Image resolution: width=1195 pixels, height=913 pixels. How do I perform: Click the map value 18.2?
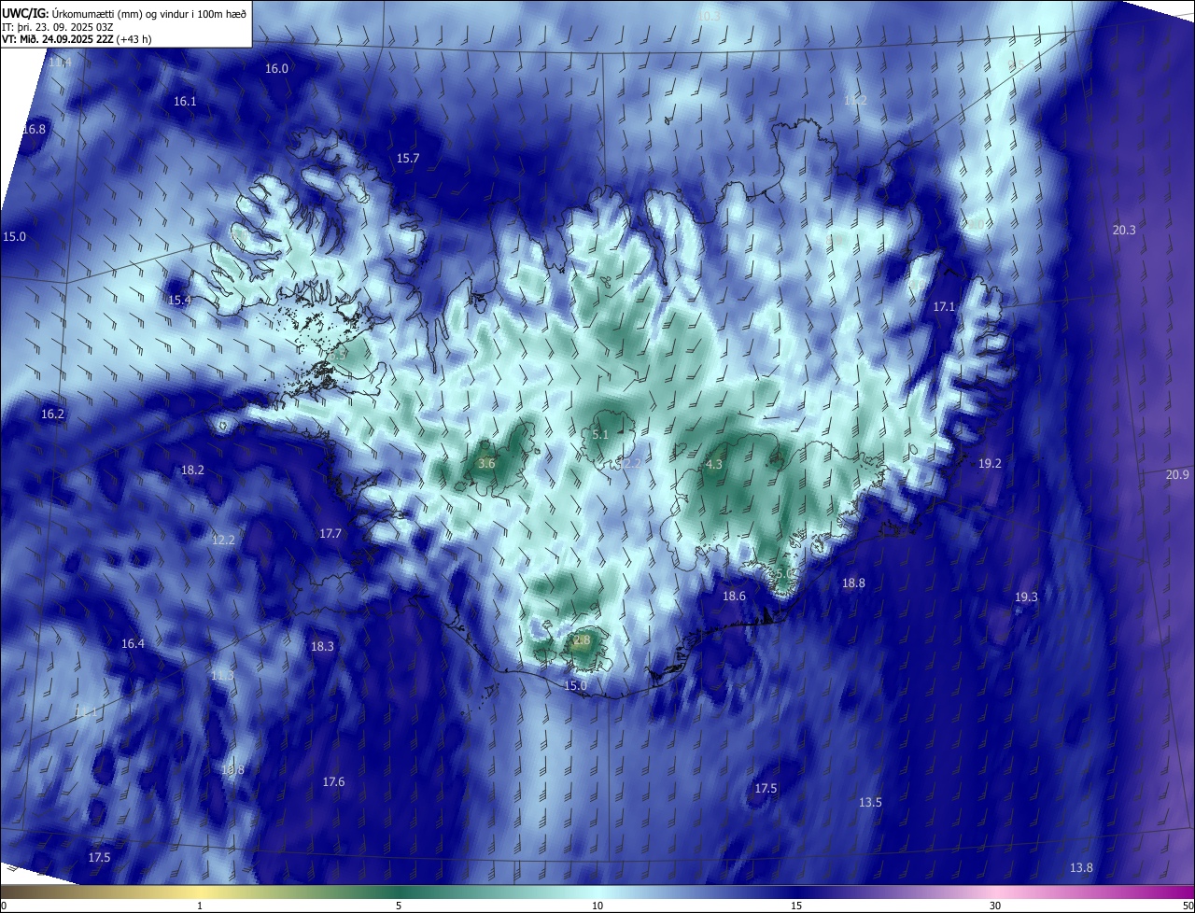[x=192, y=470]
